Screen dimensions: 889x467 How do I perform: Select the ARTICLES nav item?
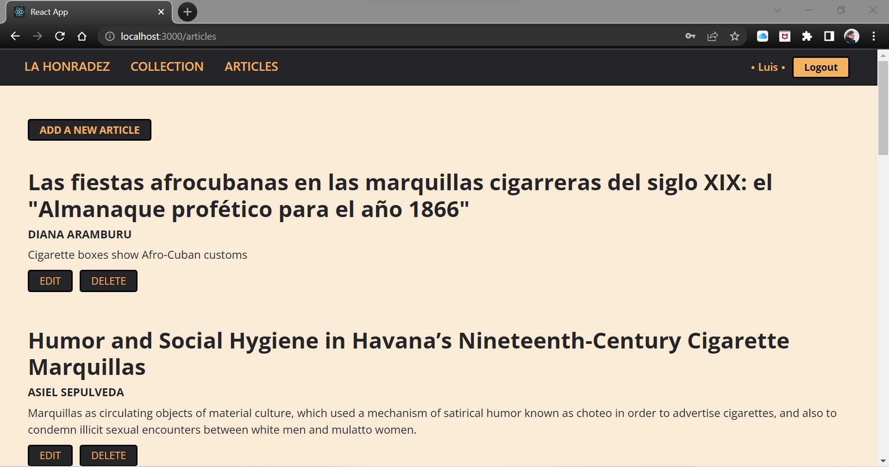coord(251,67)
